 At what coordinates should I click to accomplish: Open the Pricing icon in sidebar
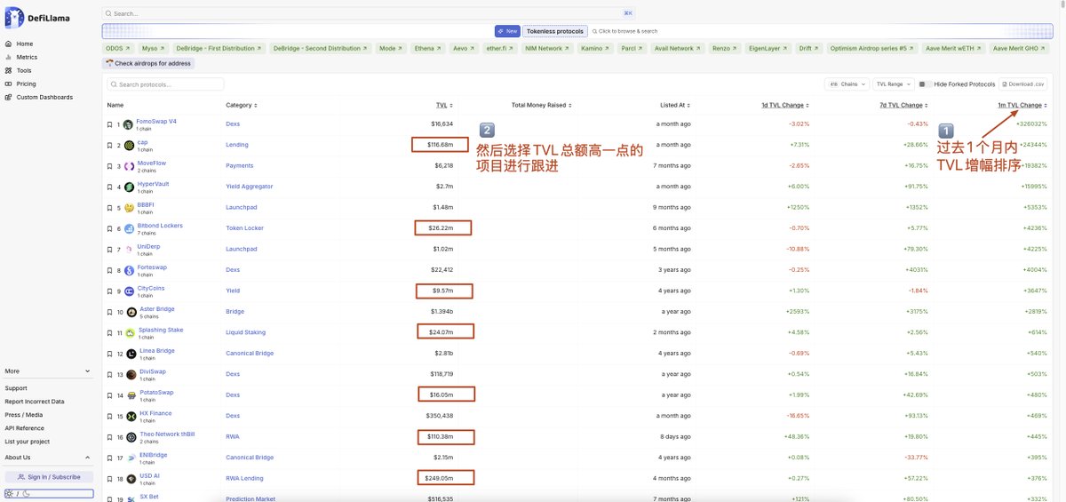[9, 84]
